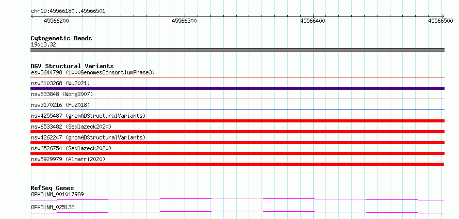Open nsv3170216 (Fu2018) variant label
Image resolution: width=459 pixels, height=219 pixels.
tap(60, 105)
